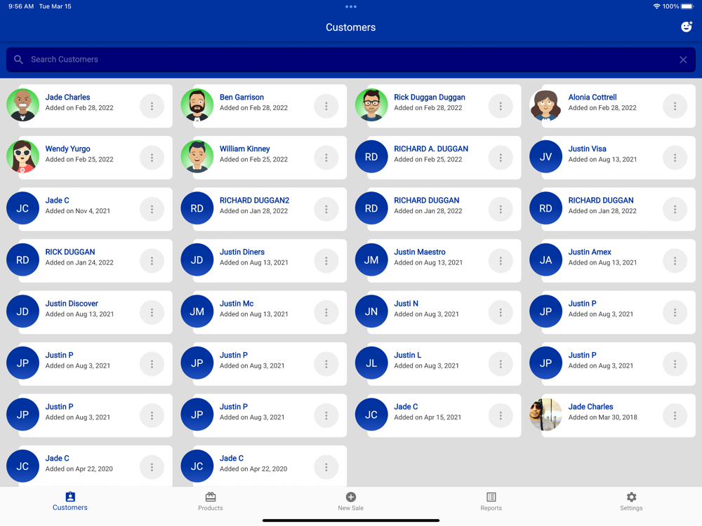
Task: Tap Alonia Cottrell's avatar image
Action: tap(545, 106)
